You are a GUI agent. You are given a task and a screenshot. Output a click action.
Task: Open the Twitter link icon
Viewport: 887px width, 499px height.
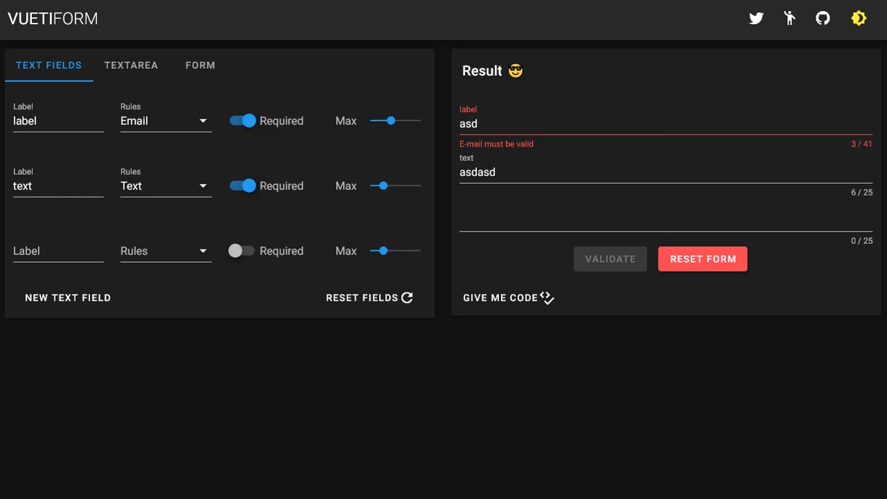click(x=756, y=19)
